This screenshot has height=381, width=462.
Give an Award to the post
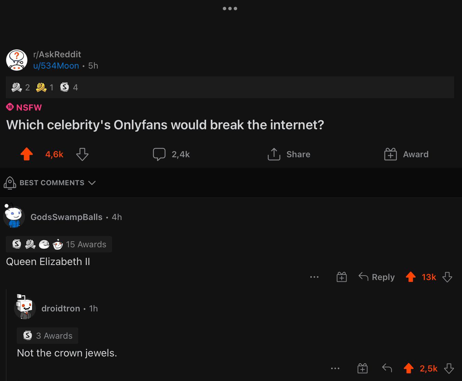[x=406, y=154]
